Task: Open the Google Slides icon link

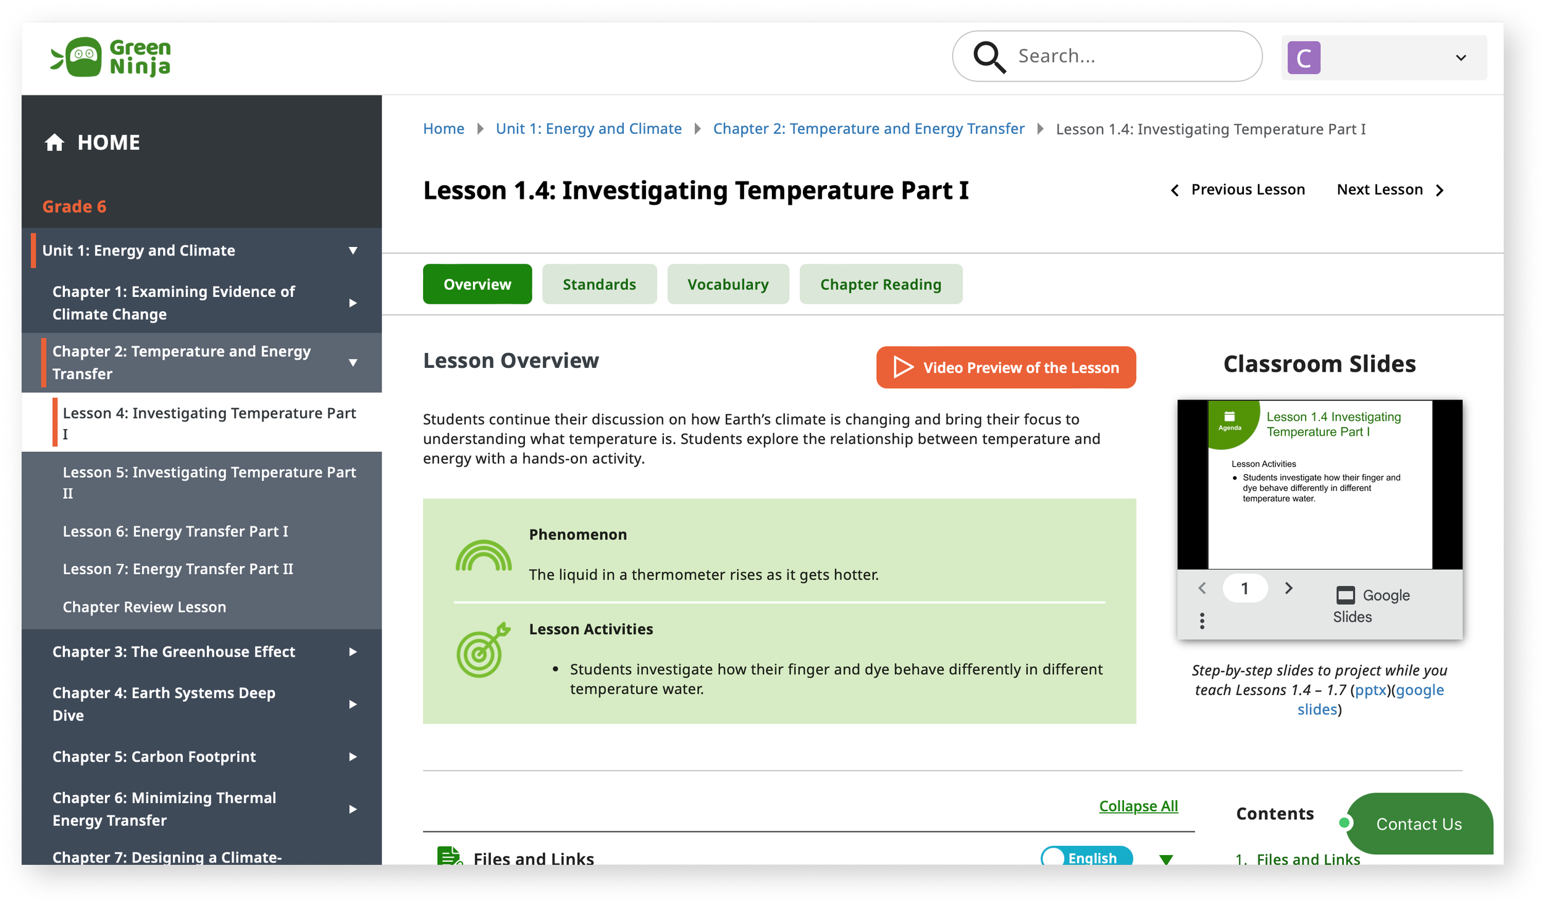Action: [1345, 596]
